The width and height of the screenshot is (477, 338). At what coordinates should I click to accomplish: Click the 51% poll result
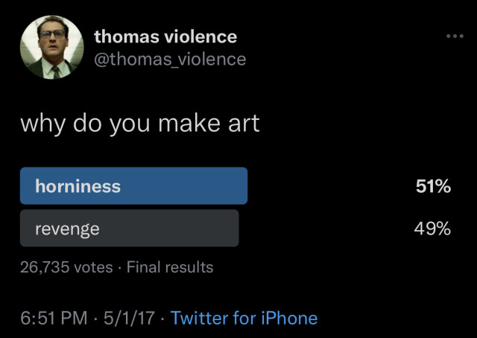click(433, 186)
